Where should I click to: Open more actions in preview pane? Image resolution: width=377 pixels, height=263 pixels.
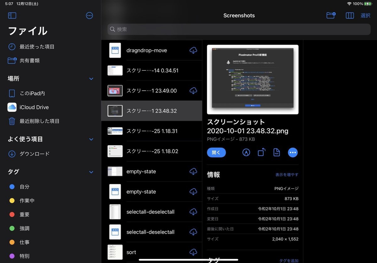pyautogui.click(x=293, y=153)
